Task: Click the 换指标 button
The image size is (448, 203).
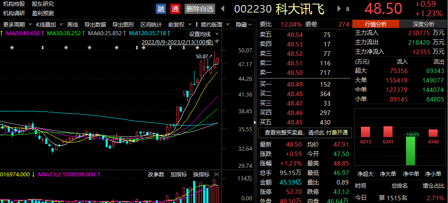Action: 201,175
